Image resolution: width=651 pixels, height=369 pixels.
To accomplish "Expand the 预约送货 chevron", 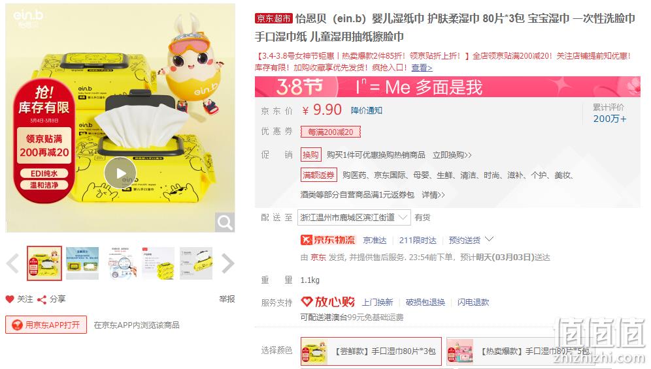I will (x=489, y=239).
